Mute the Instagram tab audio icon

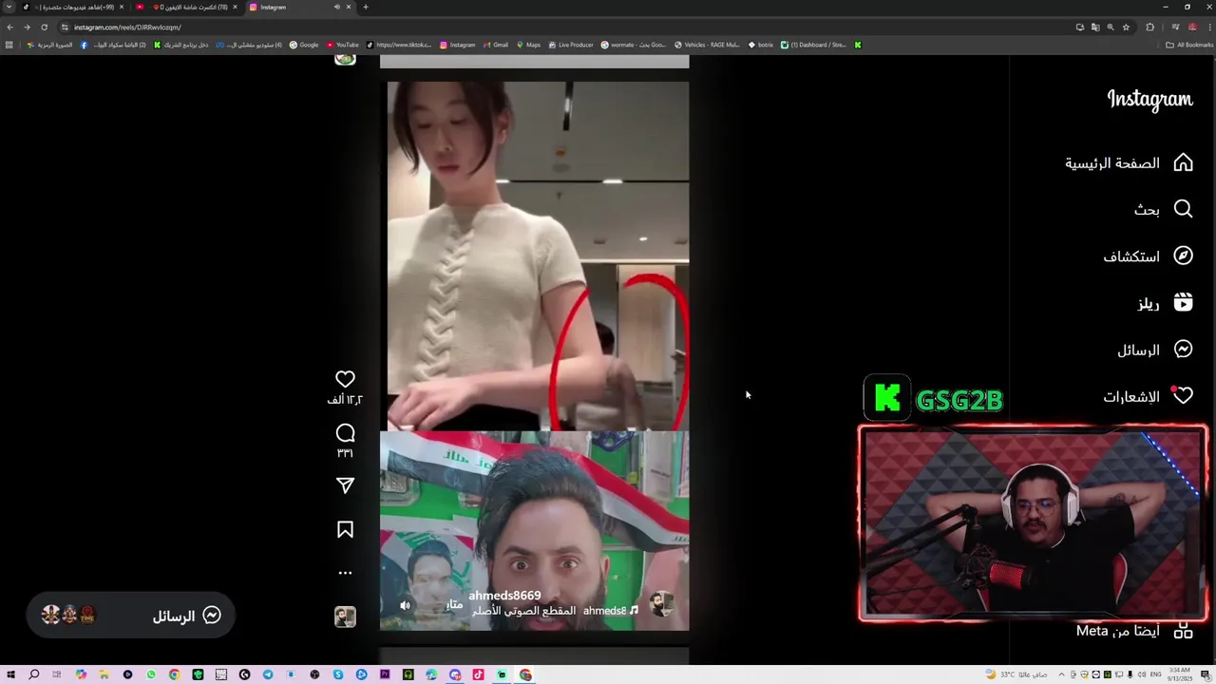click(336, 7)
